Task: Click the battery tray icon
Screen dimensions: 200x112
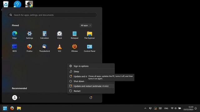Action: pyautogui.click(x=180, y=108)
